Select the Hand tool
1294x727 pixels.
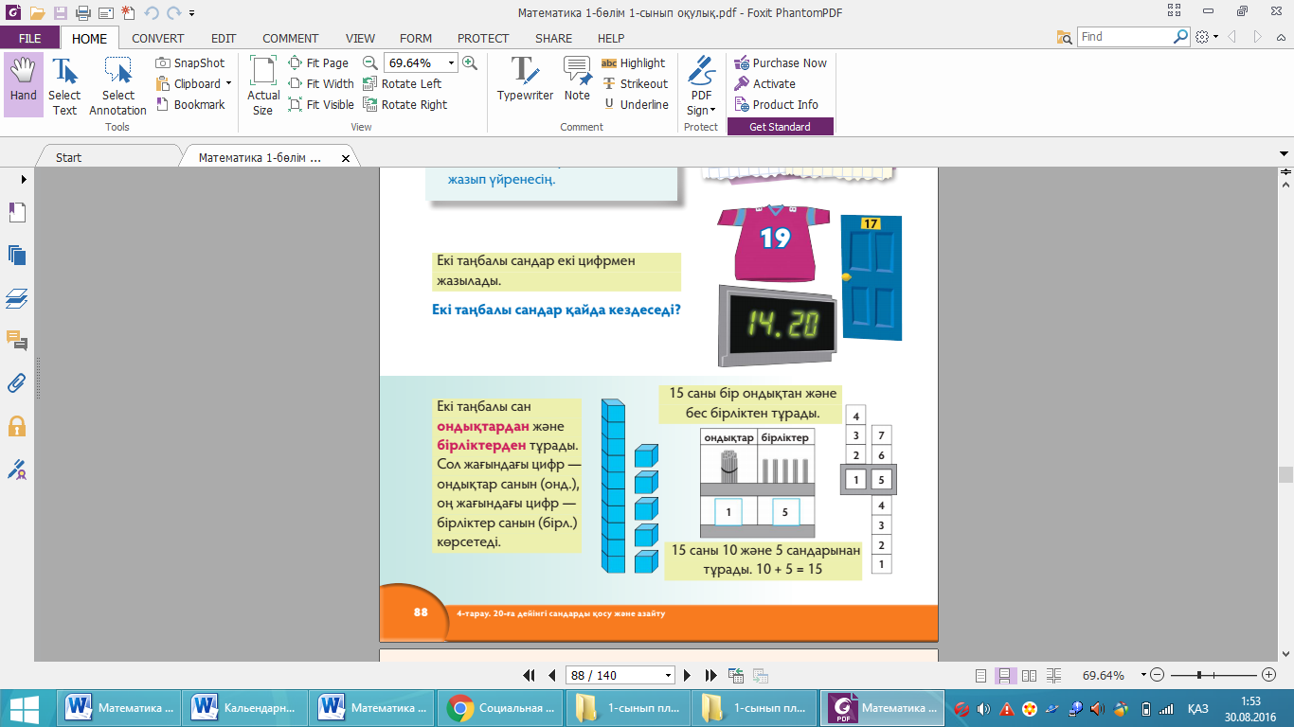(x=23, y=83)
